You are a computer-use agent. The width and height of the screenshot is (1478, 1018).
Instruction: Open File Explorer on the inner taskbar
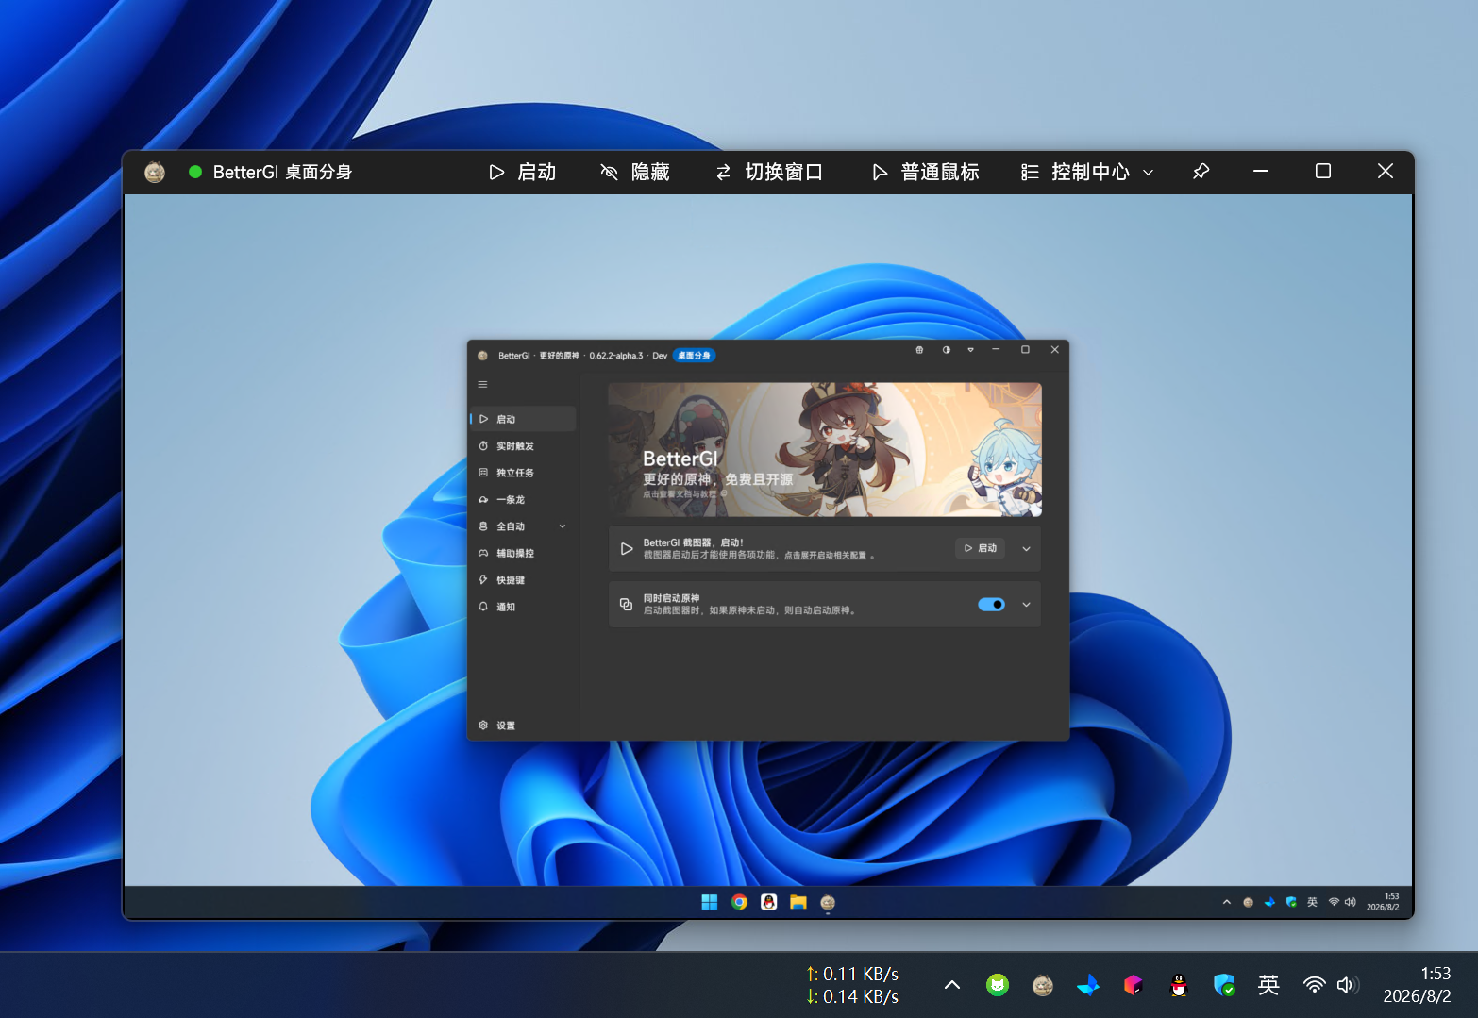798,903
